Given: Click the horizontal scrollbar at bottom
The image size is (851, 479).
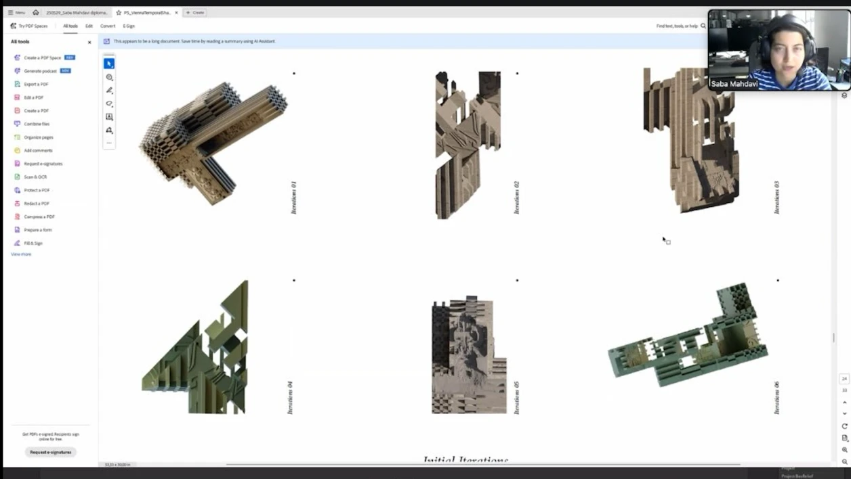Looking at the screenshot, I should click(482, 465).
